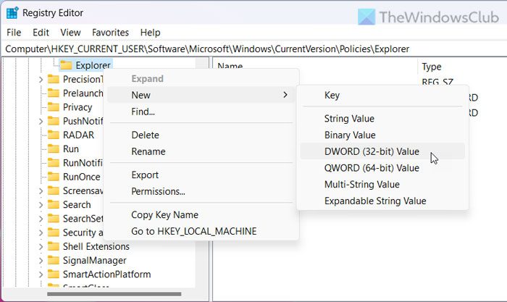This screenshot has width=507, height=302.
Task: Click the RunNotifi folder icon
Action: (54, 163)
